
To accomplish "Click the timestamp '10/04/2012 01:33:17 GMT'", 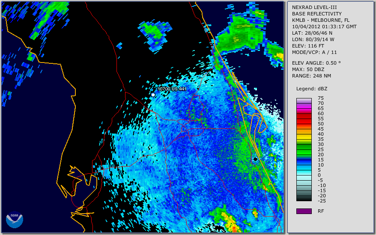I will (324, 27).
